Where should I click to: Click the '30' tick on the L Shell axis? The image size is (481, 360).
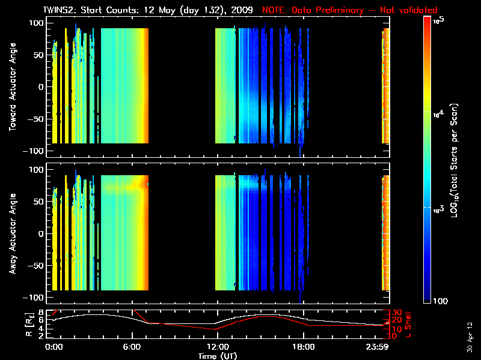coord(396,313)
